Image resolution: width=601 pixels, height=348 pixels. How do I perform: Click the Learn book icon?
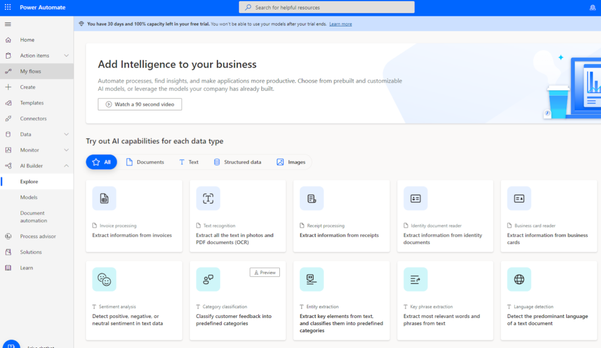pos(8,268)
